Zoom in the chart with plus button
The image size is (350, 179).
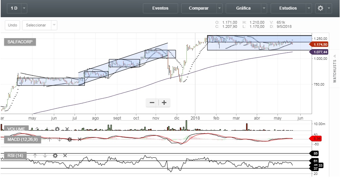coord(164,102)
